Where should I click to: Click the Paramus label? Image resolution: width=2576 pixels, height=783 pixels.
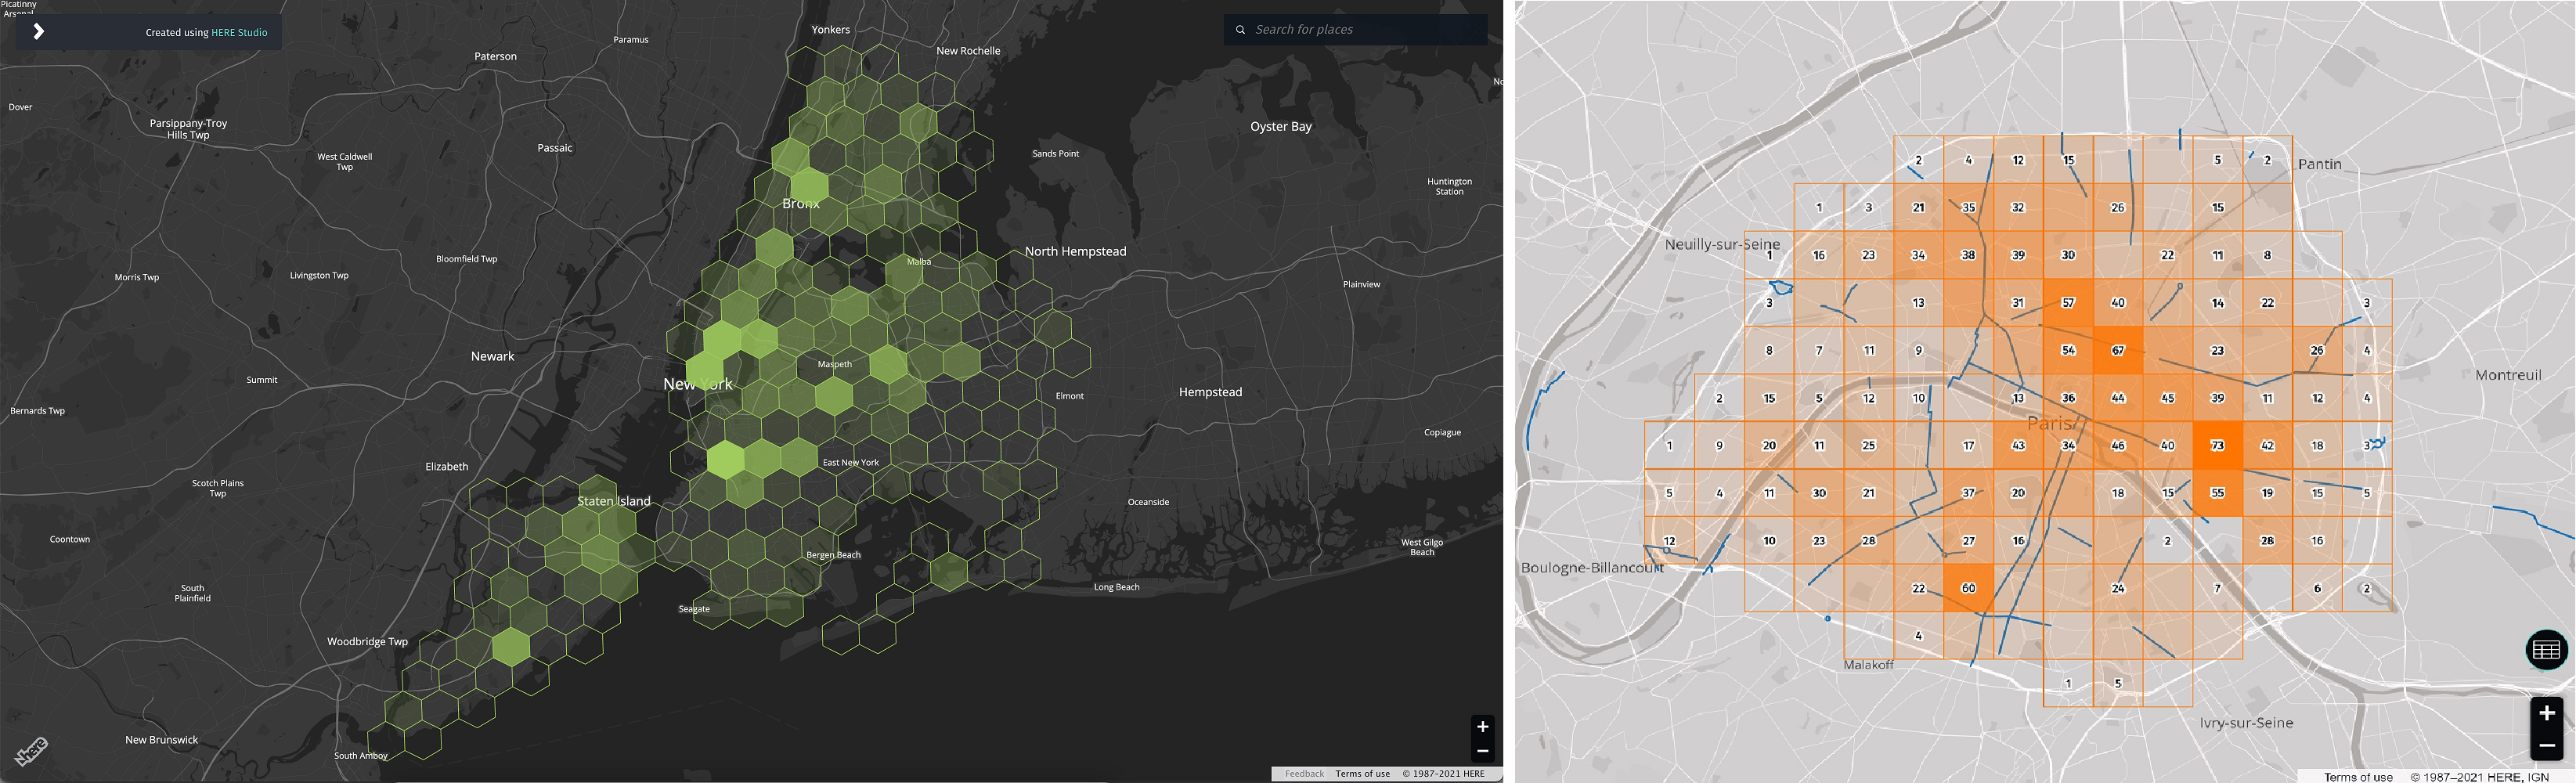tap(630, 40)
